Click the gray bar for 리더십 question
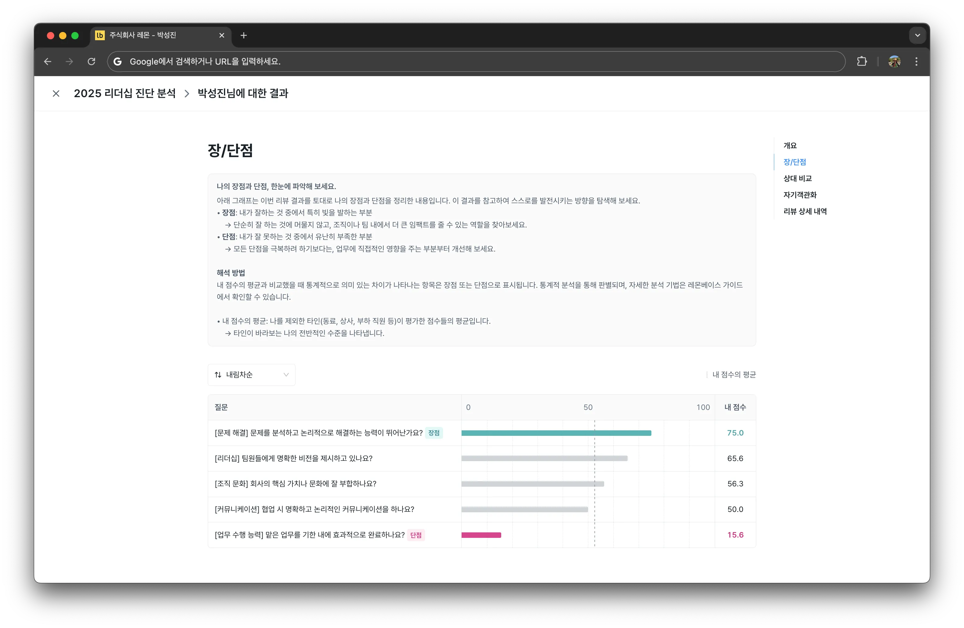 coord(544,459)
